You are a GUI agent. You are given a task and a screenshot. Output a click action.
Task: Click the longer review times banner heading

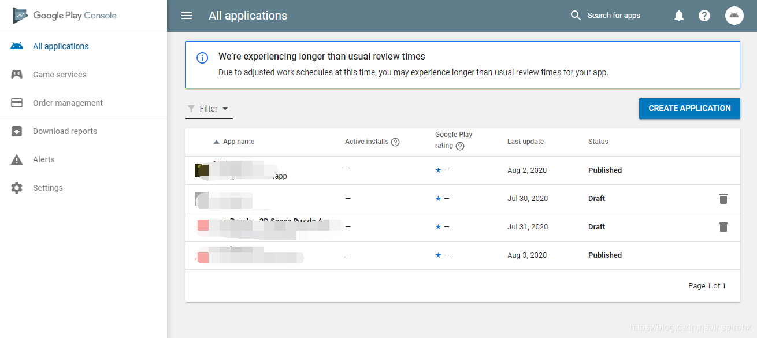pyautogui.click(x=322, y=57)
